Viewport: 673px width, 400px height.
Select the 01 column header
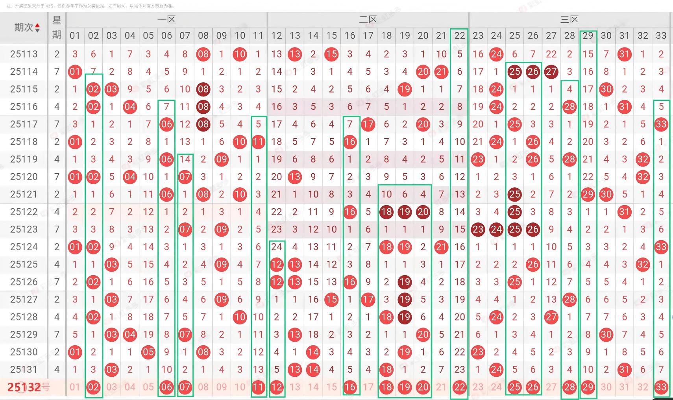click(x=75, y=35)
